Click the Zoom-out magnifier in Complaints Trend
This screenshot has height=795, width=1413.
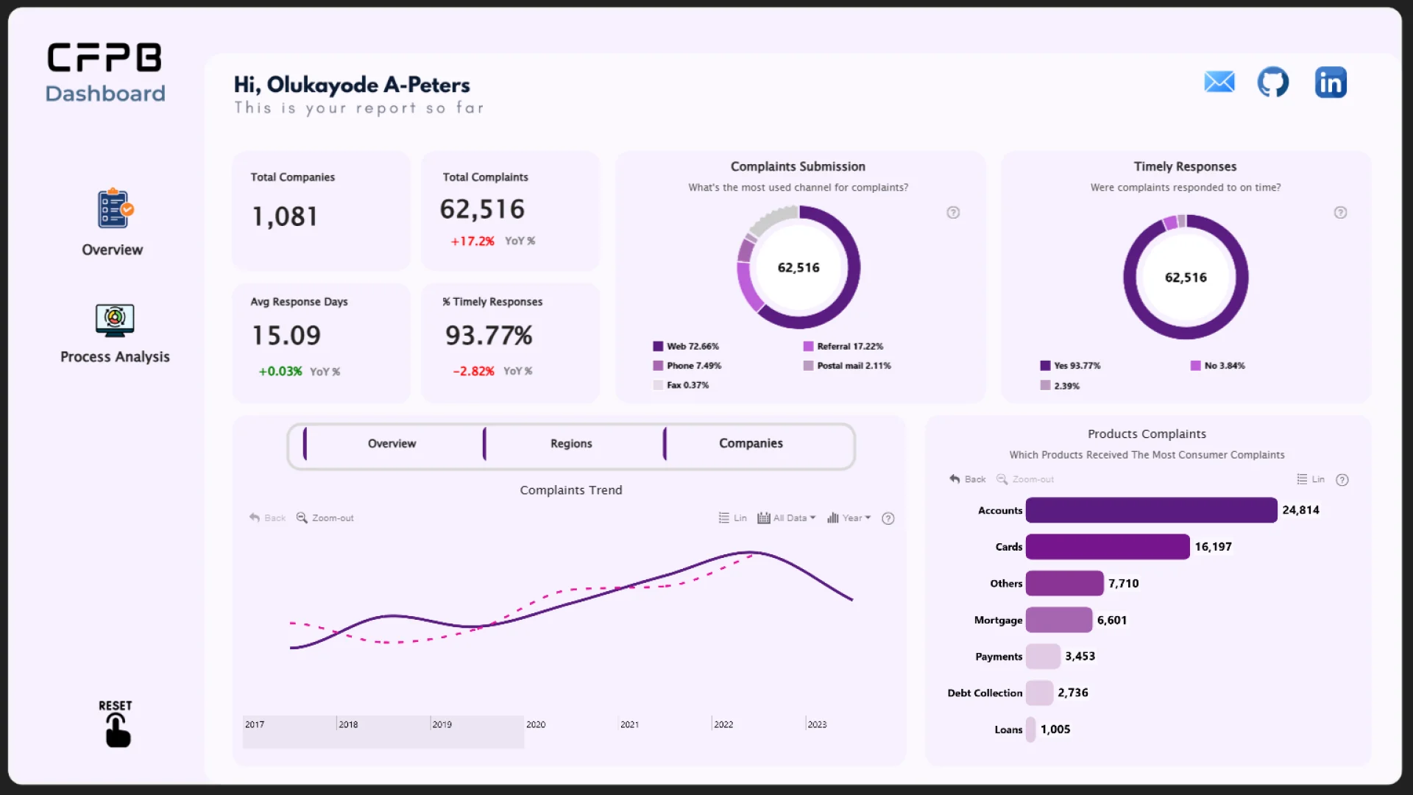tap(302, 518)
